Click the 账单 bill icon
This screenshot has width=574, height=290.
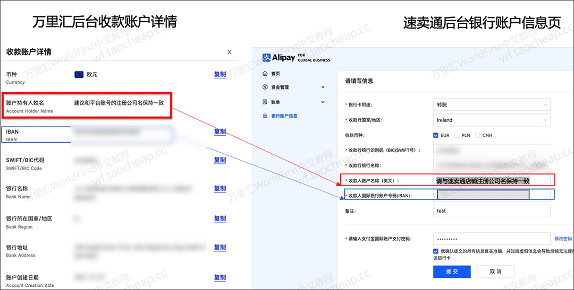265,102
